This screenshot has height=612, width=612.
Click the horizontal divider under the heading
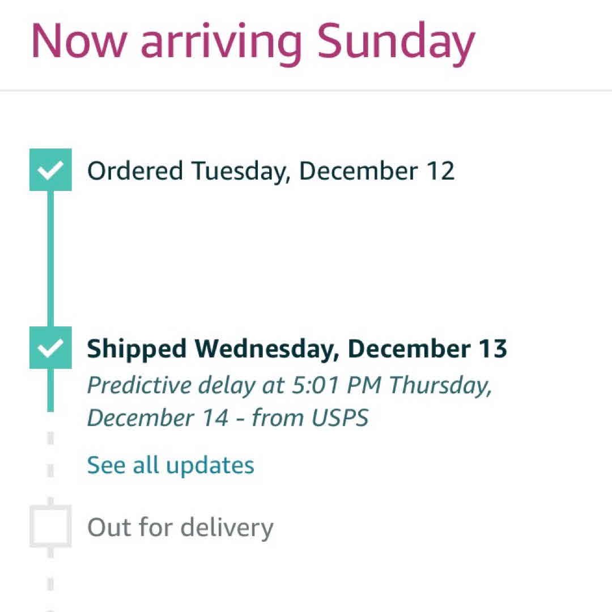click(306, 90)
